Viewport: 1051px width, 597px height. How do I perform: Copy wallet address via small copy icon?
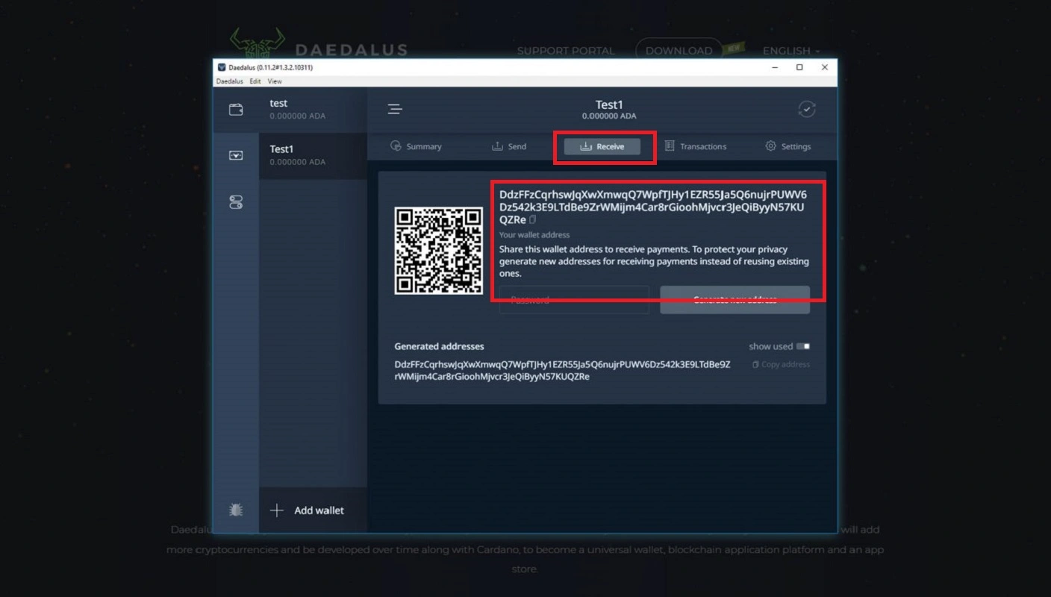pyautogui.click(x=533, y=220)
